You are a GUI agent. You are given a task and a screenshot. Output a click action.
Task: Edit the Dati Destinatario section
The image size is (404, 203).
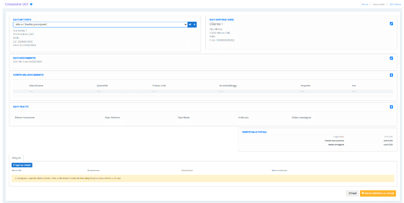391,23
